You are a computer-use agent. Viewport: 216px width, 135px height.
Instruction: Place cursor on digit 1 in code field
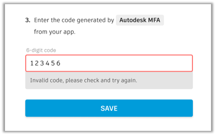tap(32, 63)
